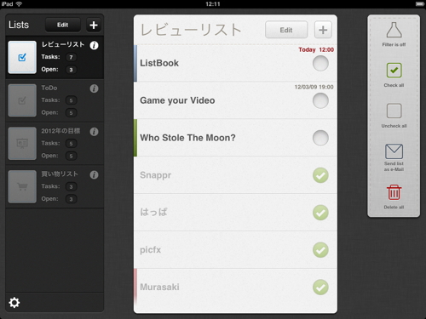The image size is (426, 319).
Task: Select the picfx task title
Action: (x=150, y=250)
